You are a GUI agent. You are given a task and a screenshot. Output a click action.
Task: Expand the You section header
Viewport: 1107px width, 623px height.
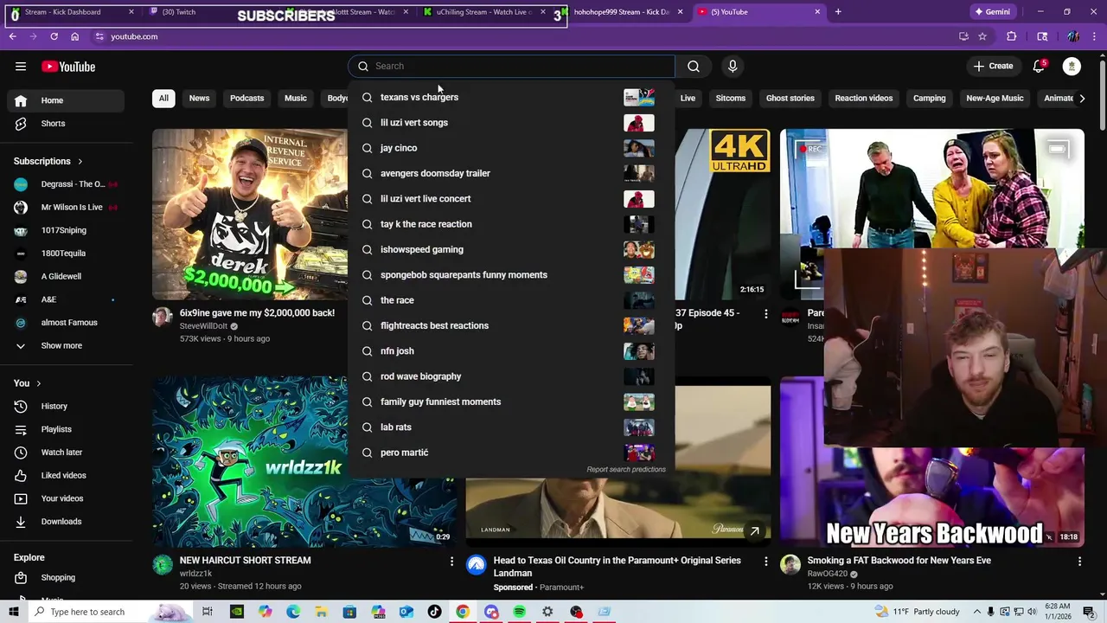point(28,383)
